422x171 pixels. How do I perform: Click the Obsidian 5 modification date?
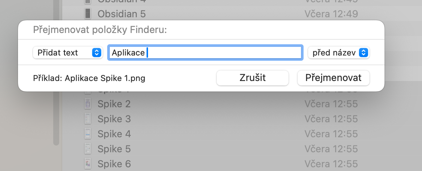coord(331,14)
